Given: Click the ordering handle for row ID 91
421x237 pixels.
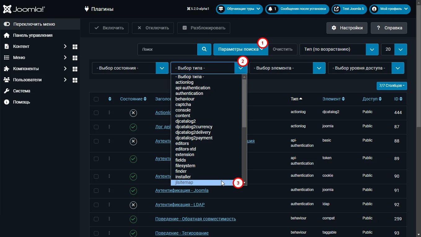Looking at the screenshot, I should [x=109, y=190].
